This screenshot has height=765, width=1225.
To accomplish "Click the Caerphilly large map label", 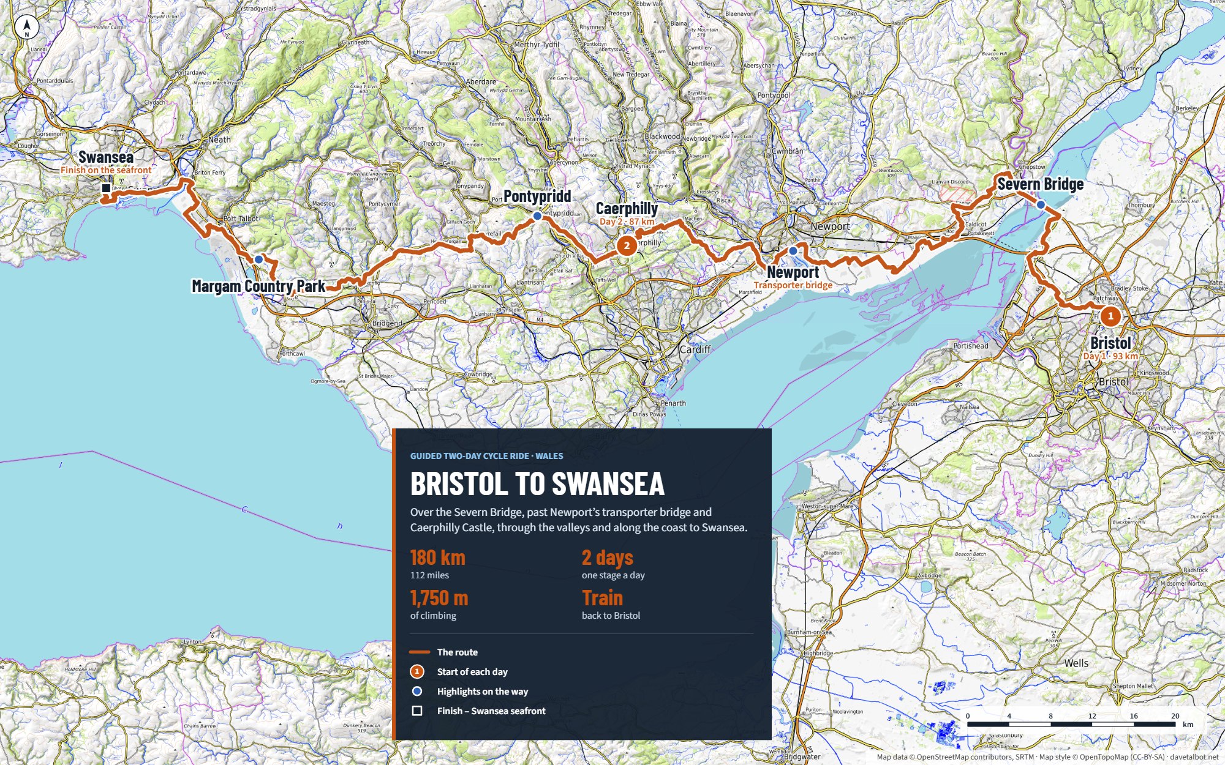I will click(627, 209).
